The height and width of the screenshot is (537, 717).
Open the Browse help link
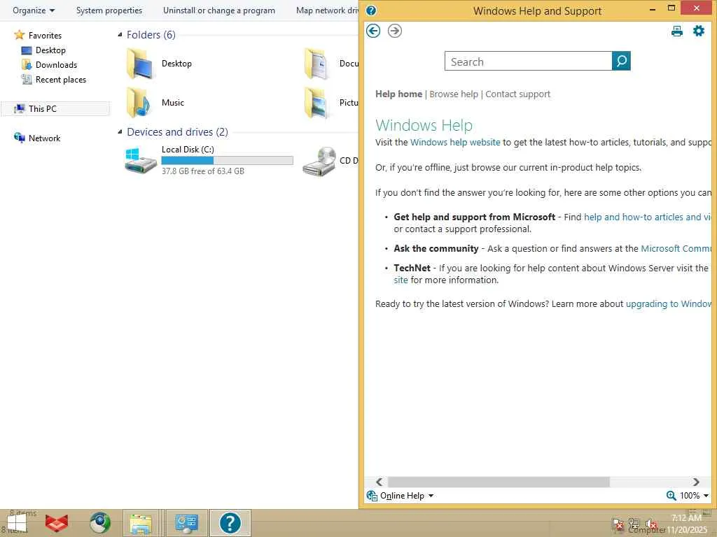(x=454, y=94)
